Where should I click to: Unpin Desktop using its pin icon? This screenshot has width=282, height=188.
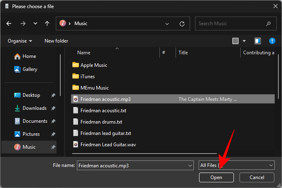53,95
